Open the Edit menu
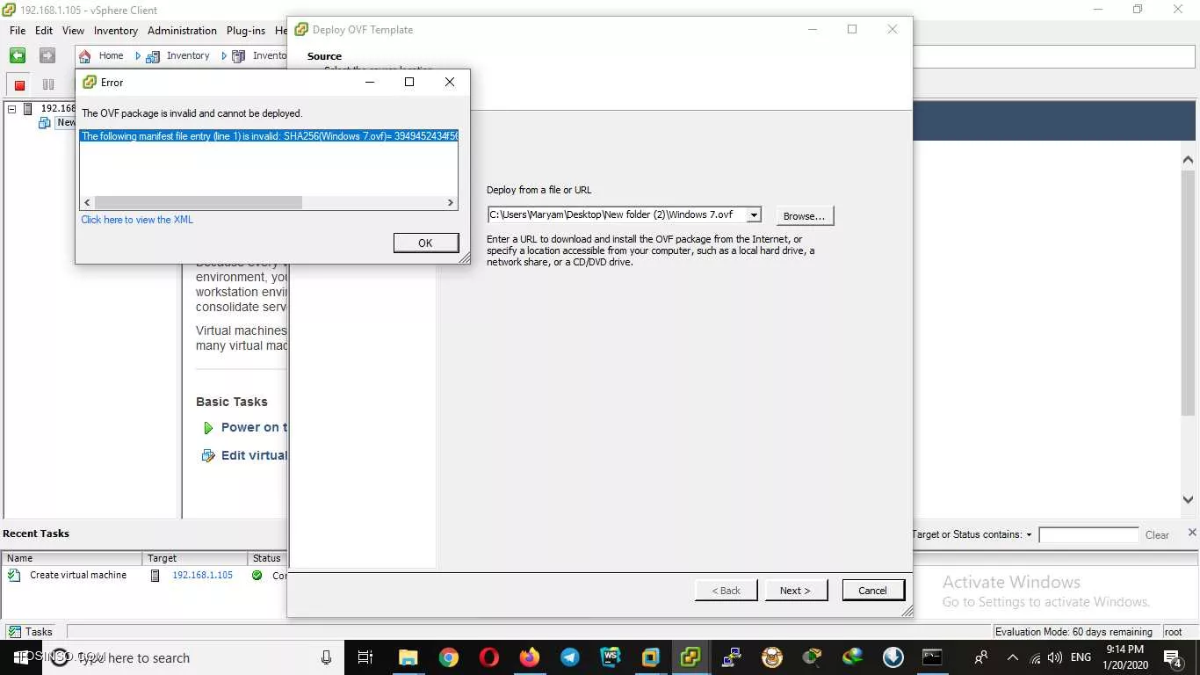This screenshot has width=1200, height=675. (x=44, y=30)
